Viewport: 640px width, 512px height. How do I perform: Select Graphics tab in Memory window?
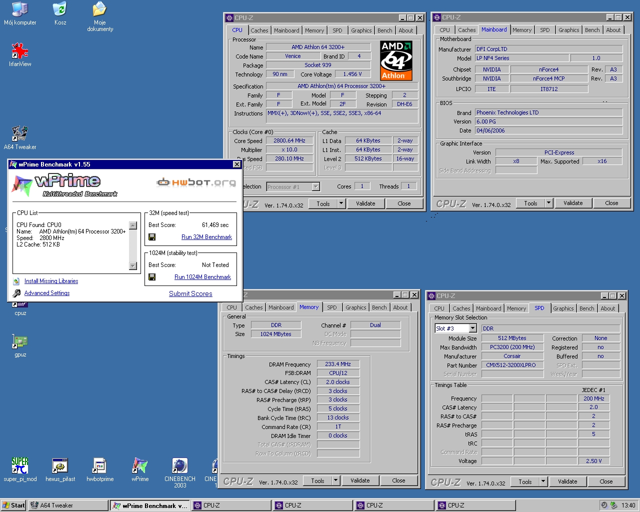[x=356, y=307]
